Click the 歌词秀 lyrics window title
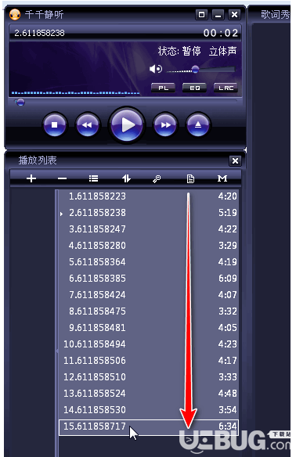Screen dimensions: 296x457 point(276,14)
